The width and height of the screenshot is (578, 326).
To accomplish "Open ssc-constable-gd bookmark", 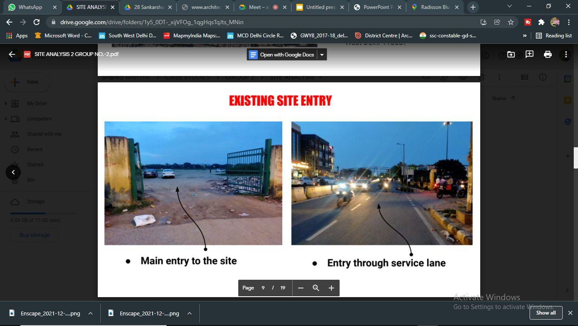I will click(x=448, y=36).
